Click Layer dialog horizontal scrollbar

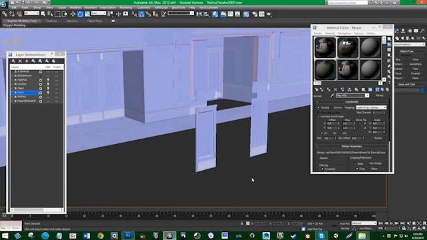37,210
